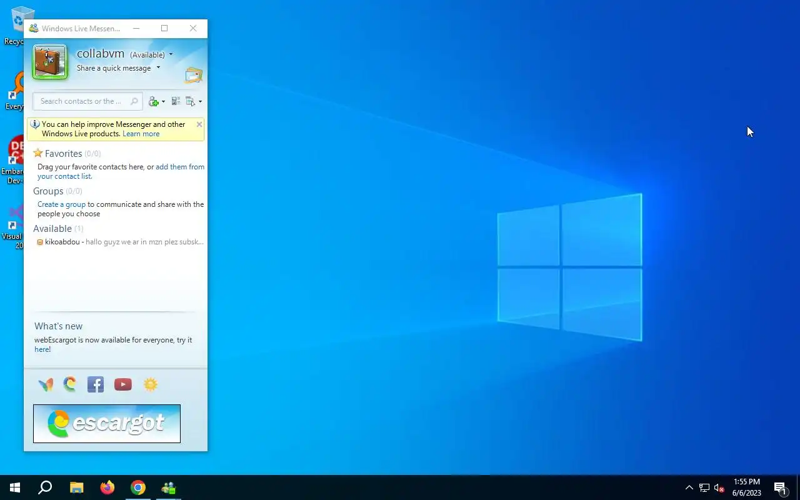
Task: Click the Messenger title bar app icon
Action: (34, 28)
